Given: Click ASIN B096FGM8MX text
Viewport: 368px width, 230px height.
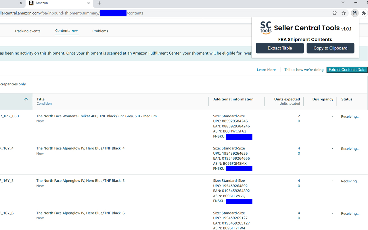Looking at the screenshot, I should tap(230, 164).
